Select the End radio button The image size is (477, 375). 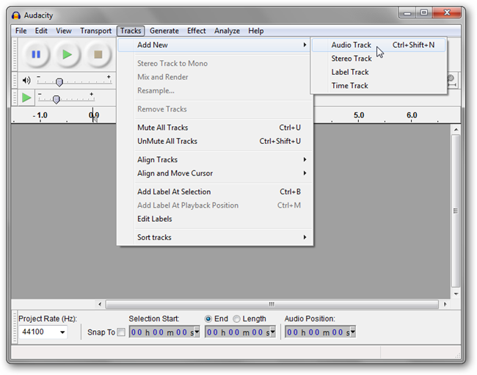click(x=208, y=319)
